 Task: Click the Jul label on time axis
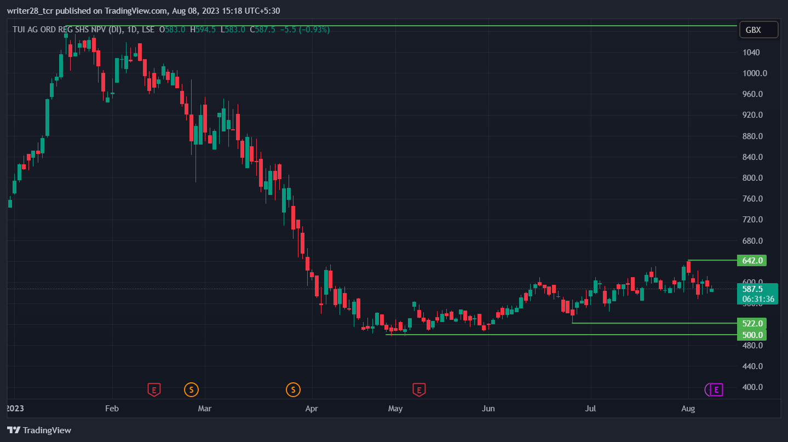(x=591, y=409)
